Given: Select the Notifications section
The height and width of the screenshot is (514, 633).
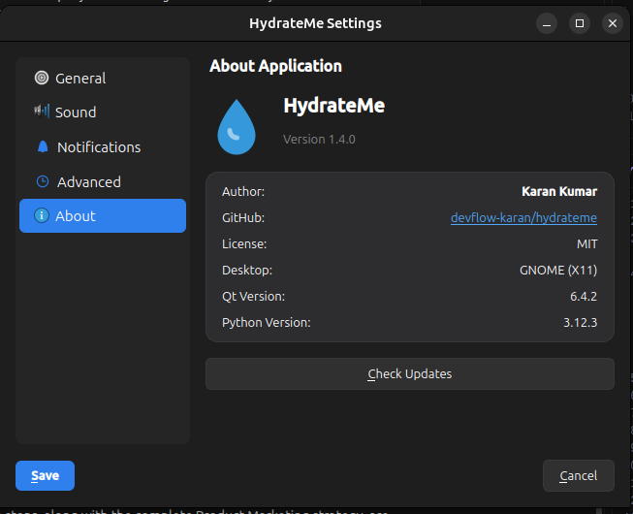Looking at the screenshot, I should [103, 147].
